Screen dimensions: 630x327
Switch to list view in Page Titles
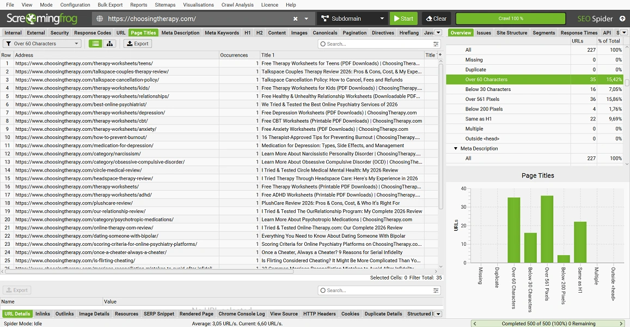pos(95,44)
